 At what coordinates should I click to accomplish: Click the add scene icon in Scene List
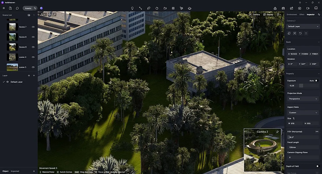[29, 15]
